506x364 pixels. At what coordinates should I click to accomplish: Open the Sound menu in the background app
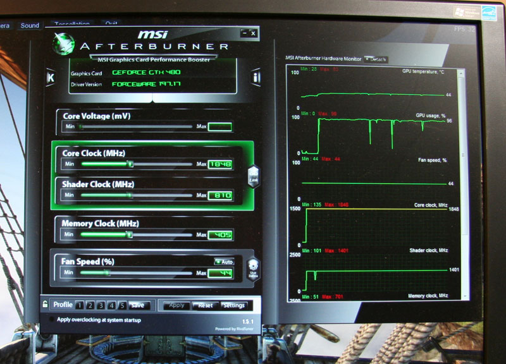tap(30, 25)
